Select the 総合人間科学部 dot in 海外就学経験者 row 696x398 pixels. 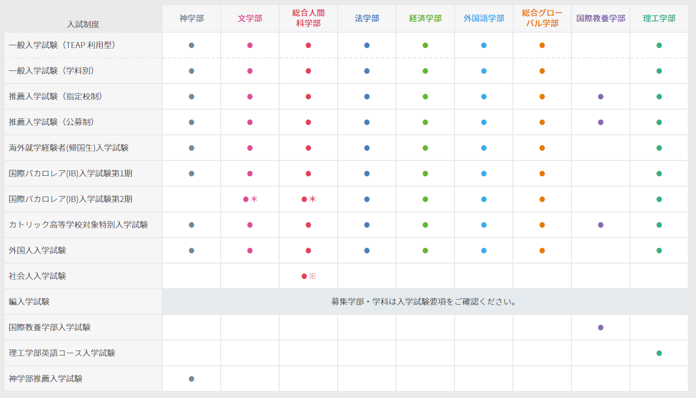tap(309, 147)
